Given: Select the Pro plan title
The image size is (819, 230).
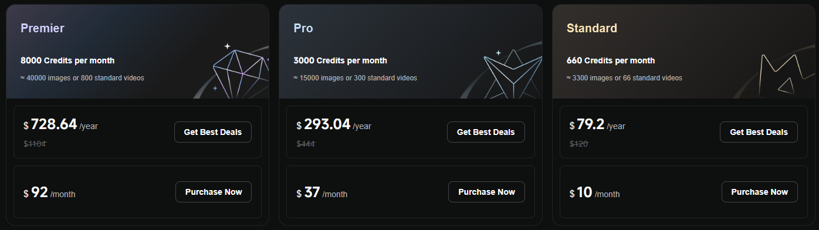Looking at the screenshot, I should pyautogui.click(x=303, y=28).
